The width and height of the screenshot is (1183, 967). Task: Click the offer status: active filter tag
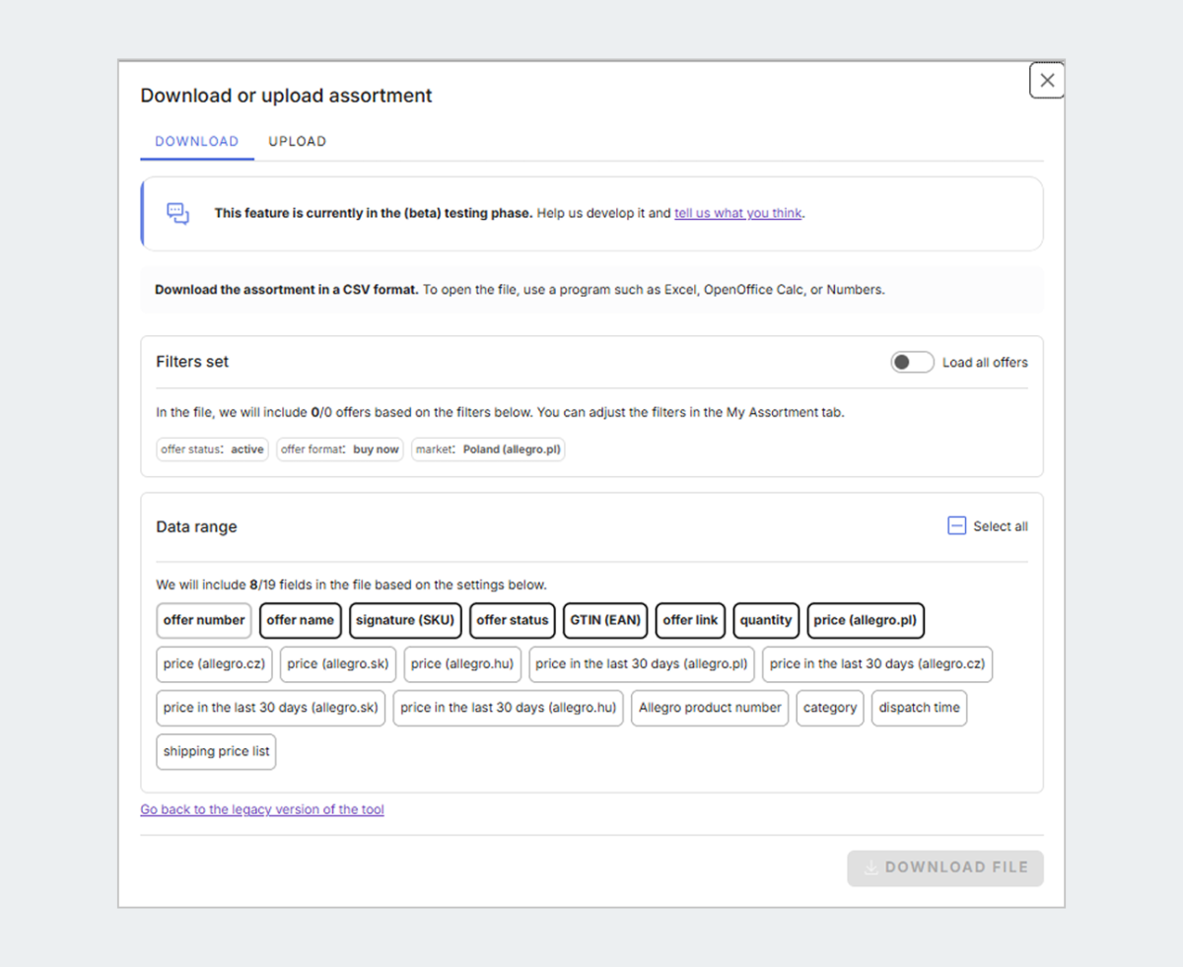tap(213, 449)
